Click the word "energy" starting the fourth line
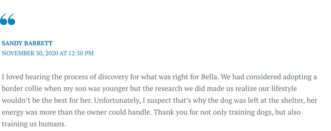The width and height of the screenshot is (331, 131). point(11,112)
